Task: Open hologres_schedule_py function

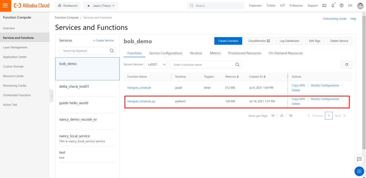Action: 141,101
